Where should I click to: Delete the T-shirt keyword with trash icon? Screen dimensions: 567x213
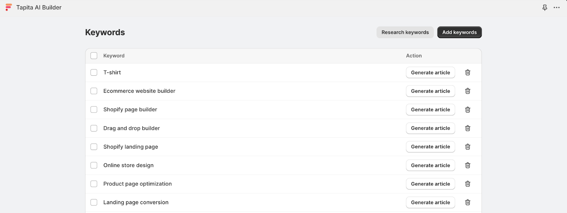pyautogui.click(x=467, y=73)
